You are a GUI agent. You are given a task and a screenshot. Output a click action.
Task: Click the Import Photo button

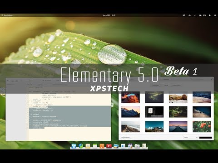coord(126,138)
